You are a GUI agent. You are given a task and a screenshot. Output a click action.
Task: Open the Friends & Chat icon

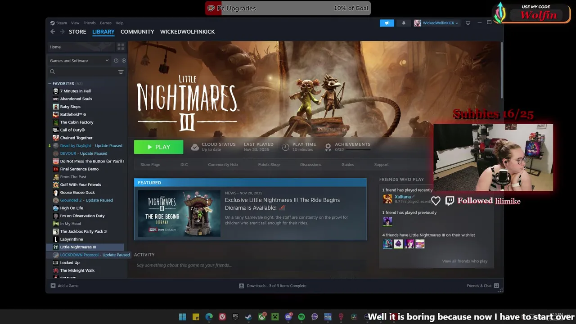click(496, 286)
